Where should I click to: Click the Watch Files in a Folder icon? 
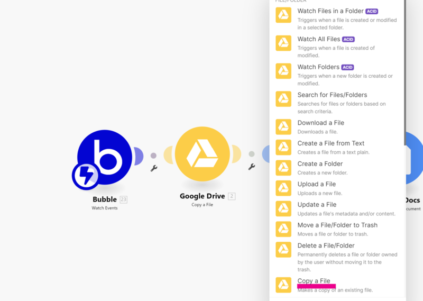pyautogui.click(x=283, y=15)
